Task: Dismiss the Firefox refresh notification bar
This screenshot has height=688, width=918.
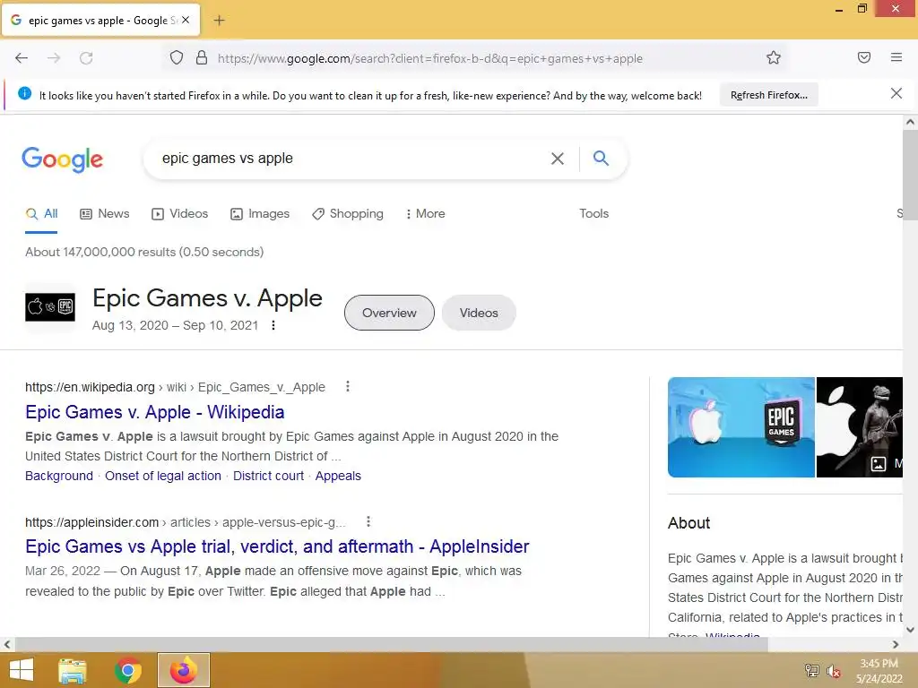Action: tap(896, 93)
